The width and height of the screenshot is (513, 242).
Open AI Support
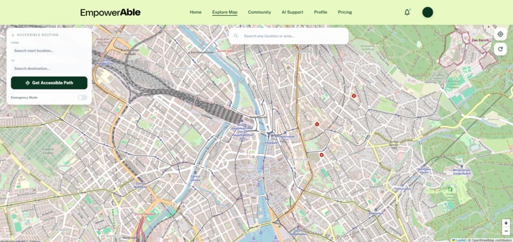(x=292, y=12)
